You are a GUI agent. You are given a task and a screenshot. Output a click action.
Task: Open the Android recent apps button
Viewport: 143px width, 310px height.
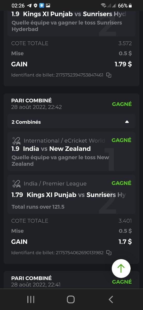click(x=31, y=299)
